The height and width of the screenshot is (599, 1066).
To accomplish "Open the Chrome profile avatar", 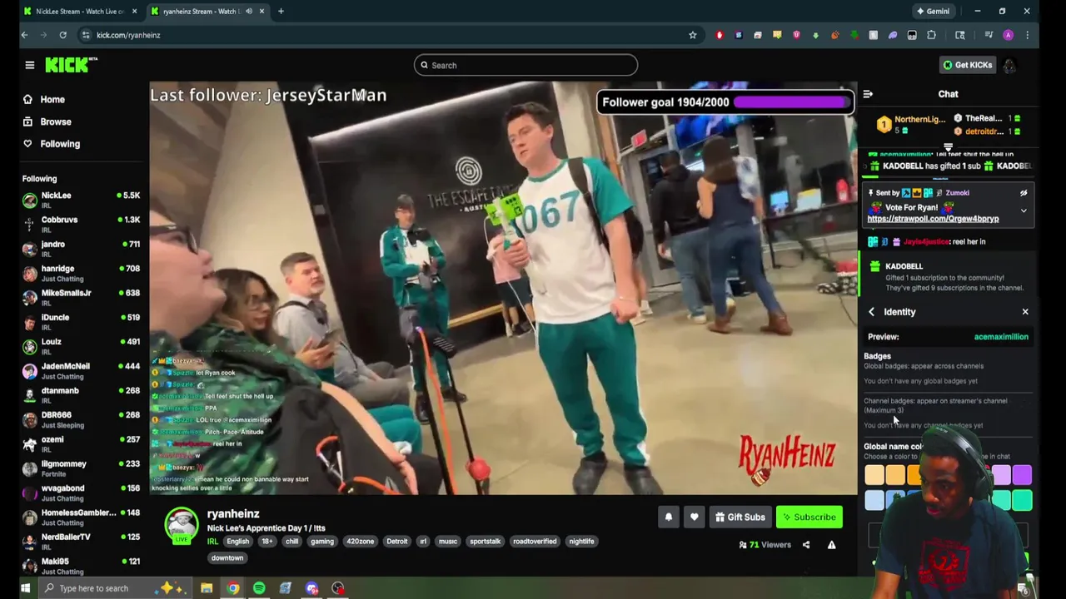I will pyautogui.click(x=1009, y=35).
